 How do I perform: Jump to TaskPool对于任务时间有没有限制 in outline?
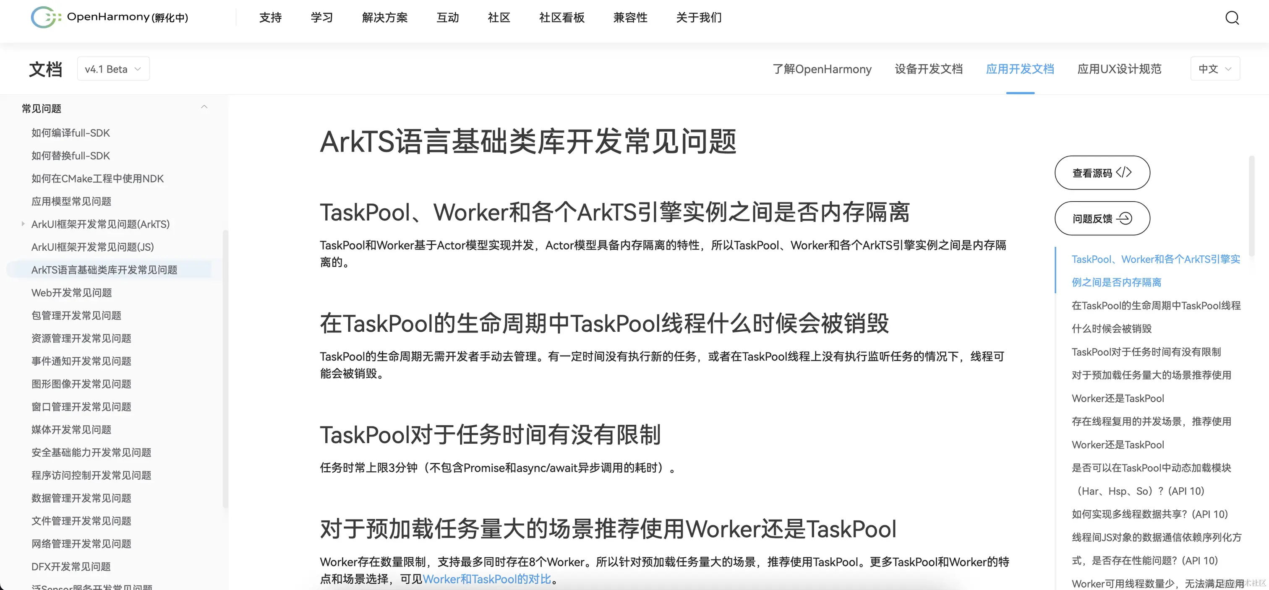point(1146,352)
